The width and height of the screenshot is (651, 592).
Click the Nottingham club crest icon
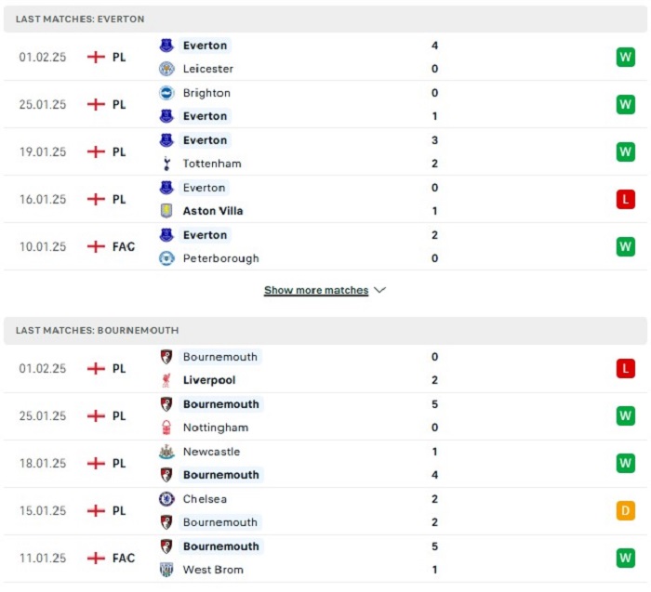coord(166,428)
